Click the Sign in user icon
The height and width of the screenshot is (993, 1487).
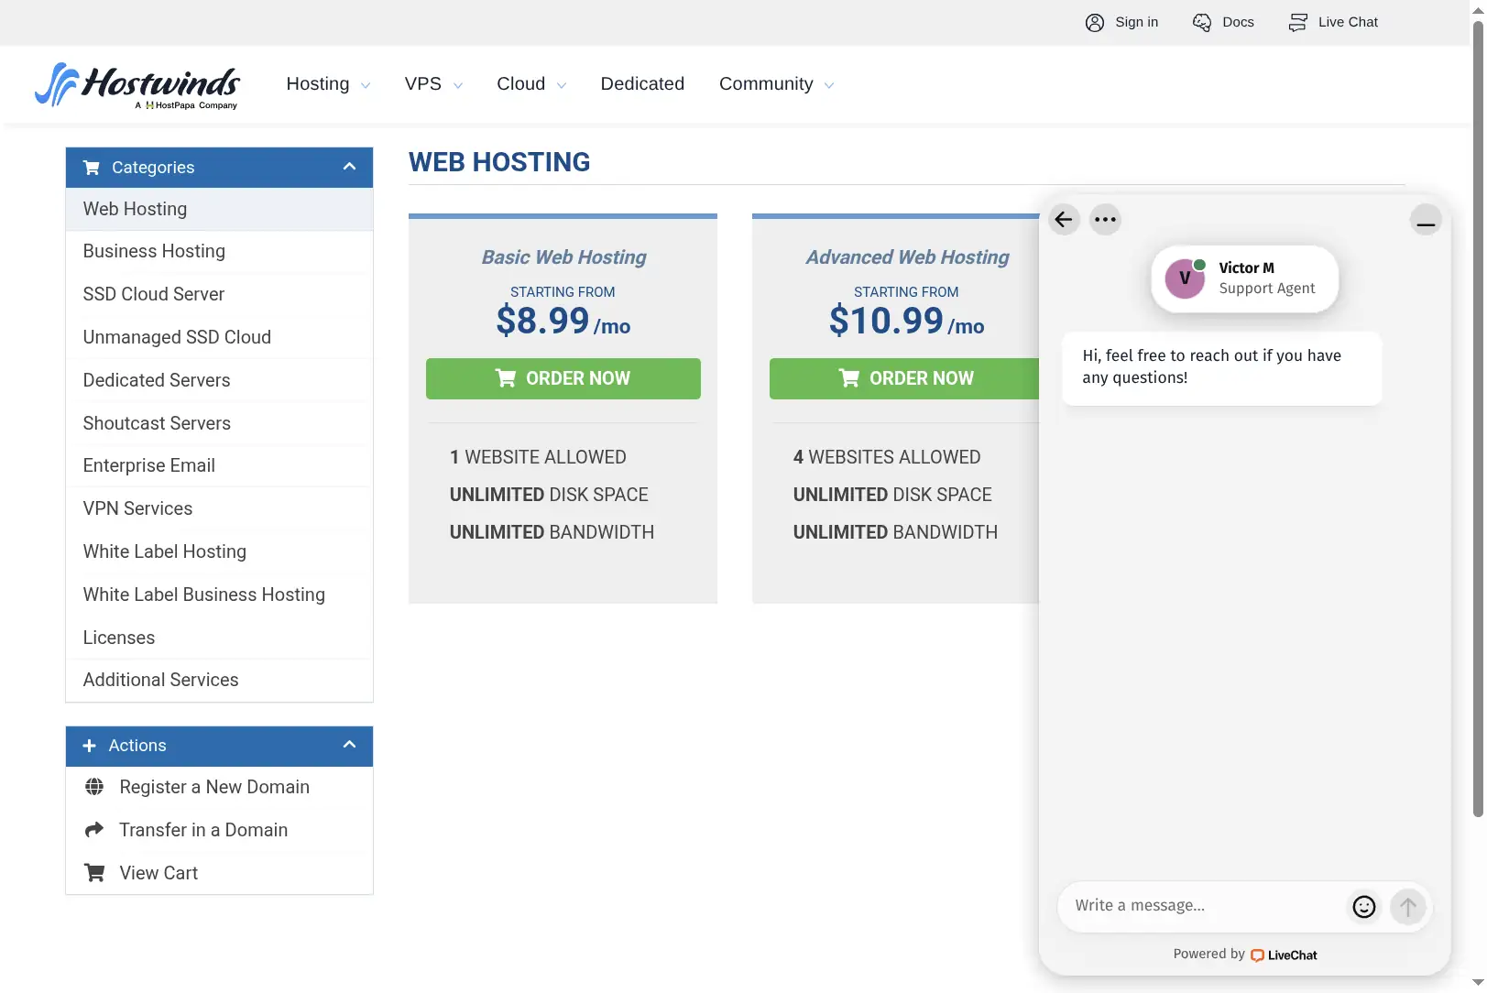[x=1094, y=23]
